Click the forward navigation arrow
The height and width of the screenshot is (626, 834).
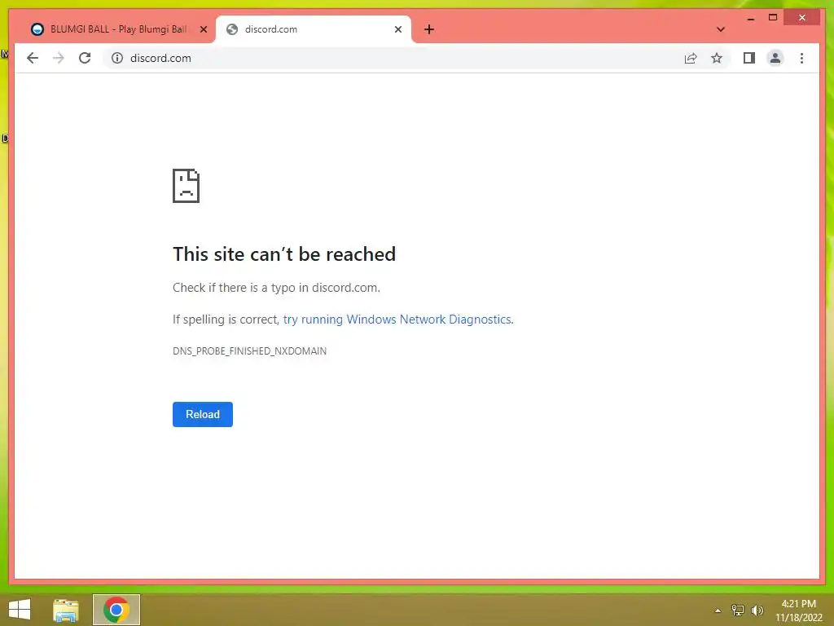[x=59, y=58]
